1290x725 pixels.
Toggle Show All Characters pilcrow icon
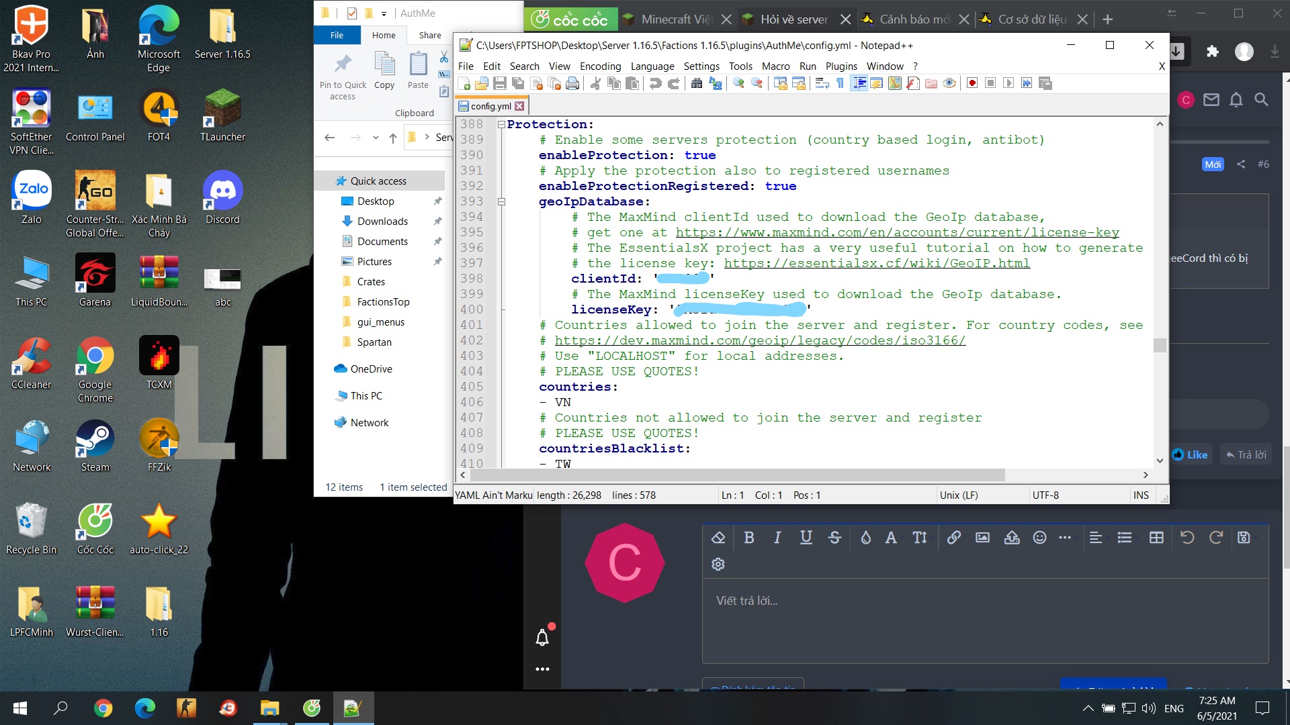pos(840,83)
